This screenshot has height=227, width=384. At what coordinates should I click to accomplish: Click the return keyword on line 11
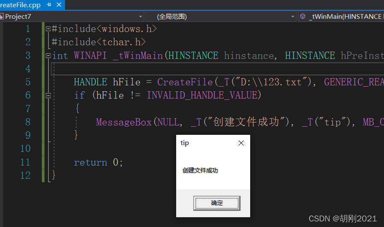pos(90,162)
